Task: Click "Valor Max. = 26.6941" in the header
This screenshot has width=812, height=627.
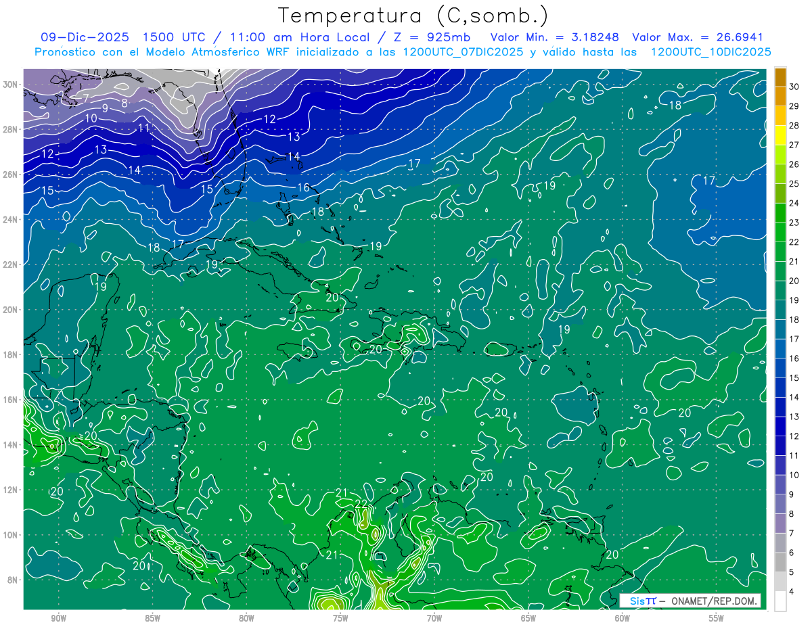Action: 698,37
